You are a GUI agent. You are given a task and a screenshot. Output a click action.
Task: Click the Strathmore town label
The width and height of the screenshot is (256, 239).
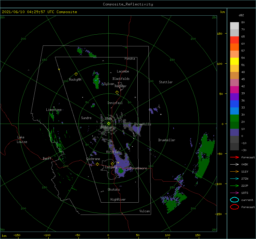tap(138, 168)
